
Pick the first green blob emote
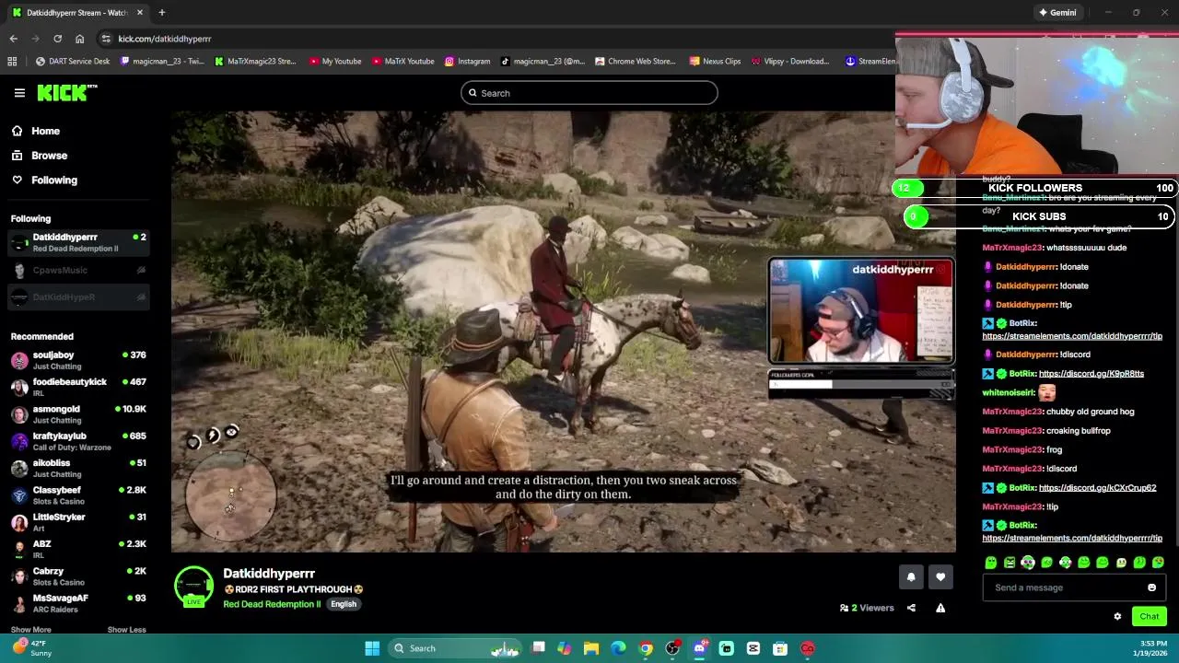click(991, 563)
